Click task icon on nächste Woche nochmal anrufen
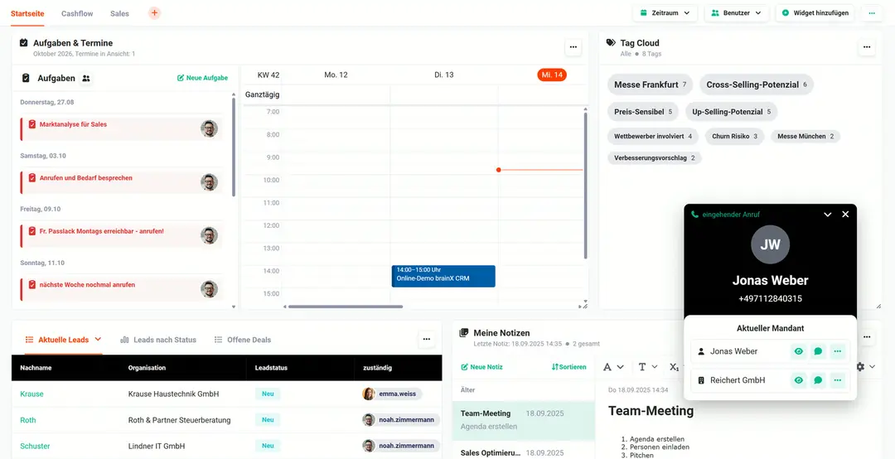The image size is (895, 459). pyautogui.click(x=32, y=284)
